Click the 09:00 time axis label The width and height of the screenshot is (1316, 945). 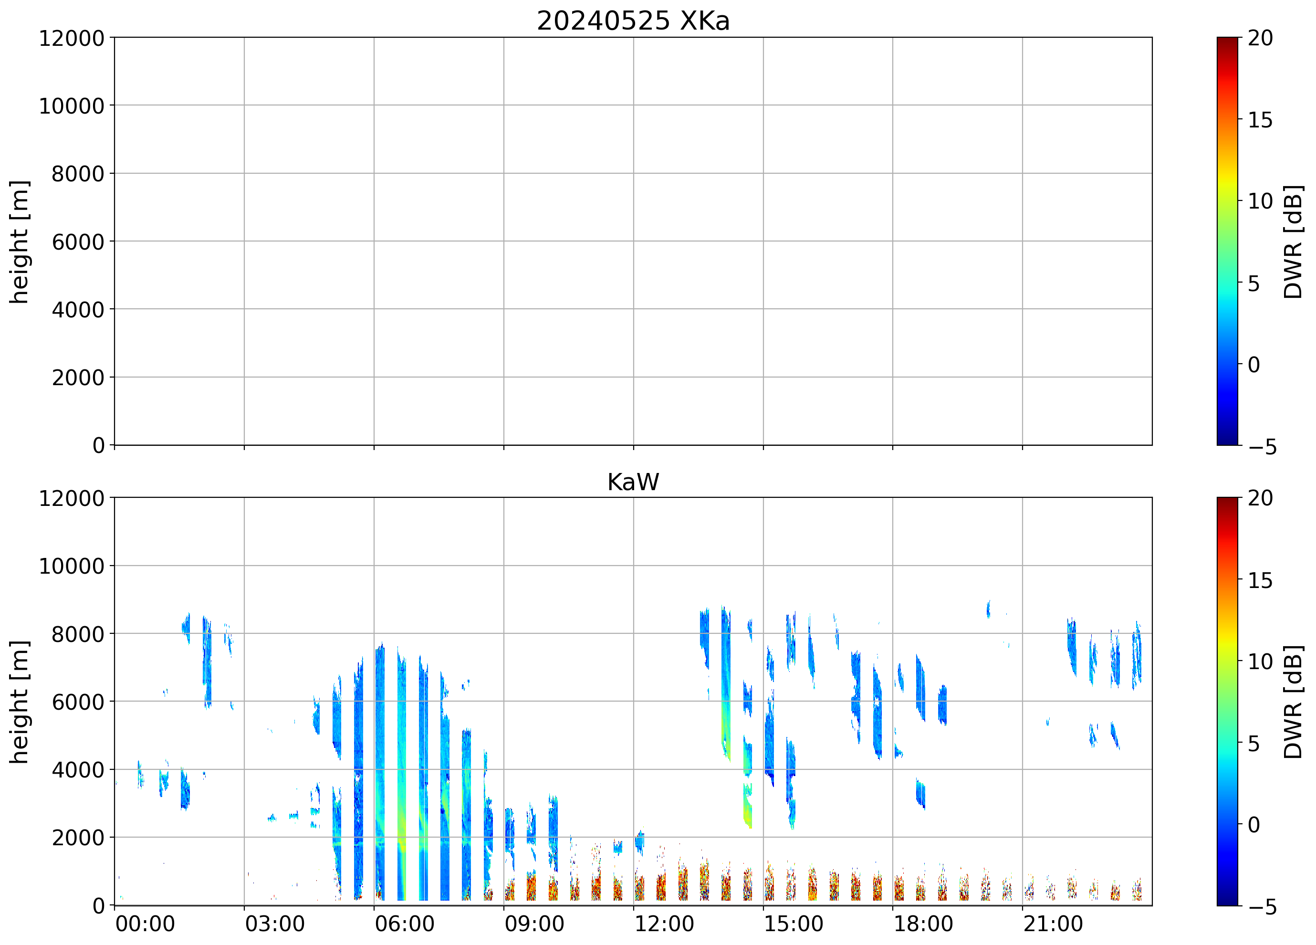pos(534,924)
